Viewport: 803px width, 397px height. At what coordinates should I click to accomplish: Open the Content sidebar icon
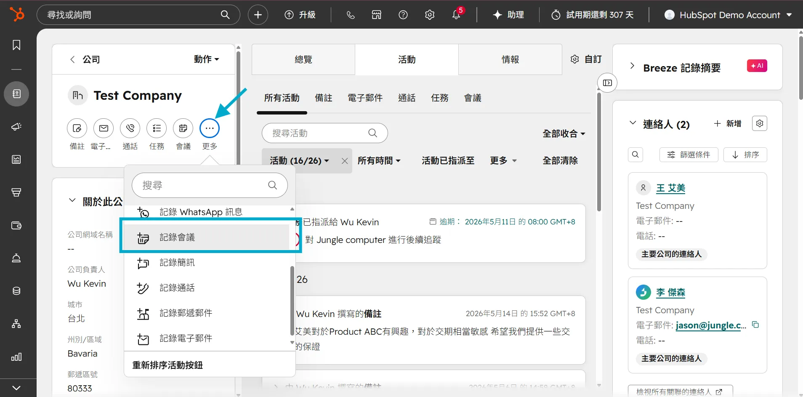coord(16,159)
